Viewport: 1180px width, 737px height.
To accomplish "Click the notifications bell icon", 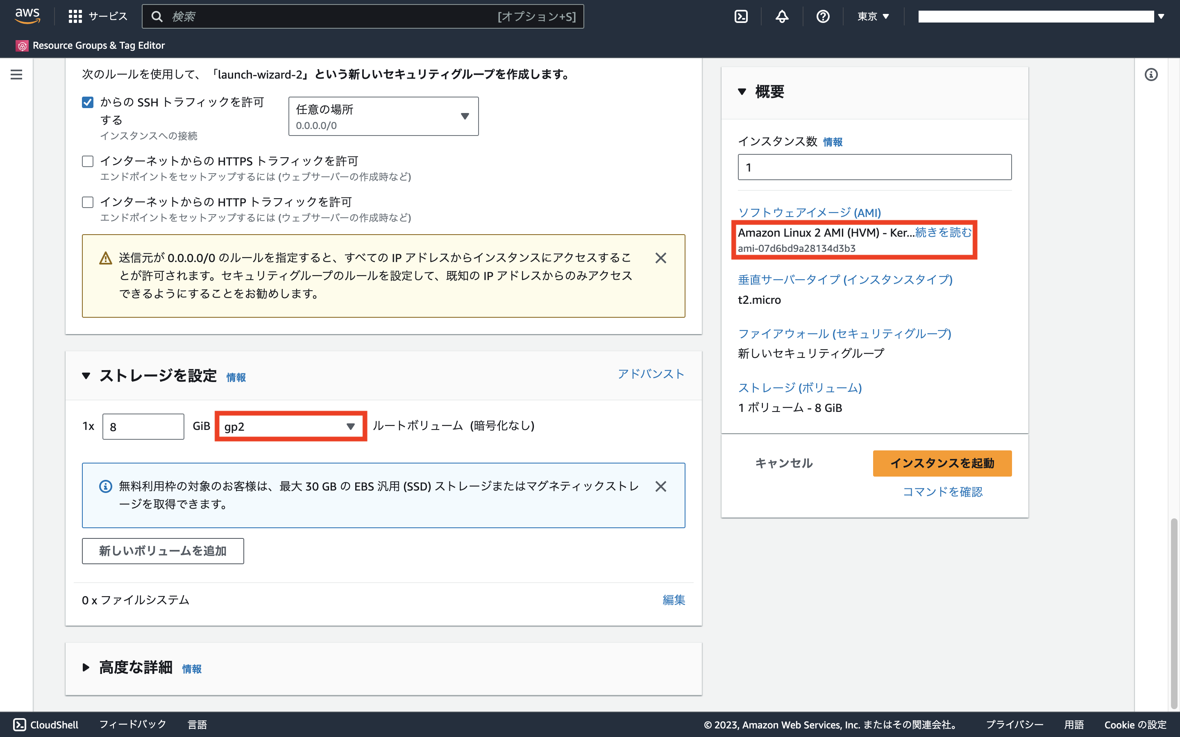I will point(782,16).
